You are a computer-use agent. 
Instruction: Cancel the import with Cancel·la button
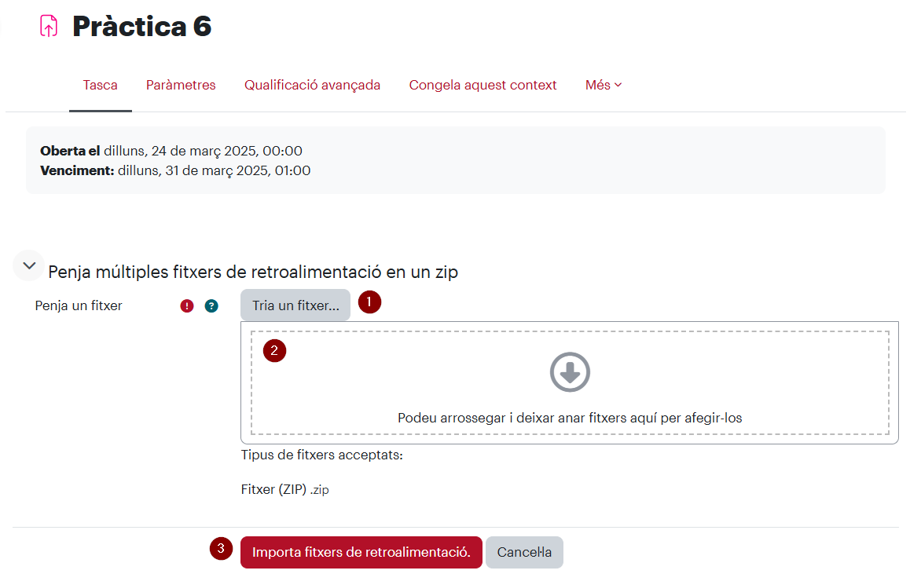point(524,552)
